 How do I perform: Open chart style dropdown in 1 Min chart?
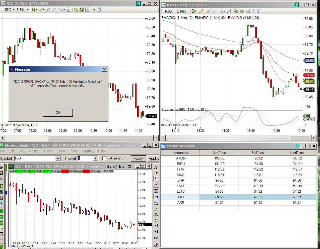point(195,11)
